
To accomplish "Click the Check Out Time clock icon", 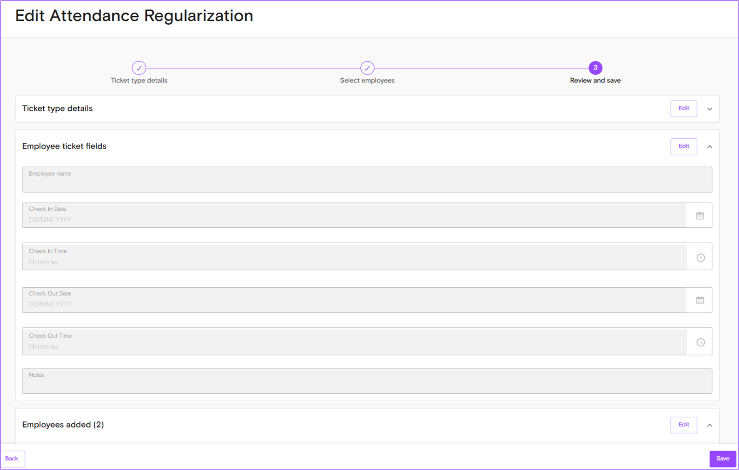I will pos(701,342).
